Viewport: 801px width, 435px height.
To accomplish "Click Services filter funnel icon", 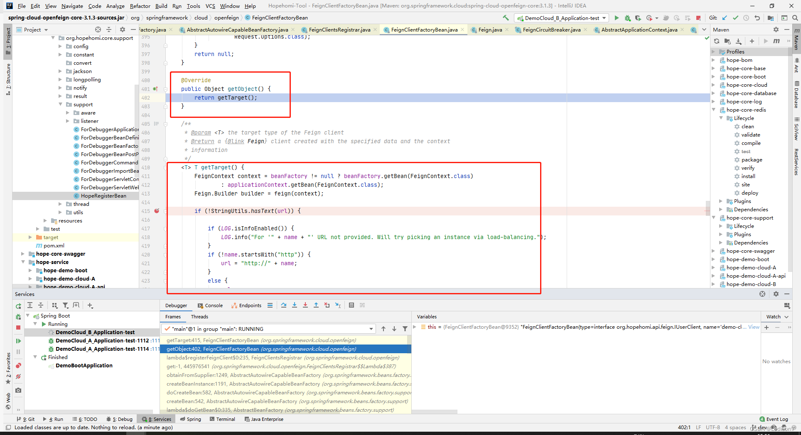I will [65, 305].
